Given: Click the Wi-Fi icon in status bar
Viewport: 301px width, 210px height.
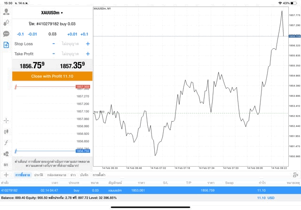Looking at the screenshot, I should (x=280, y=3).
